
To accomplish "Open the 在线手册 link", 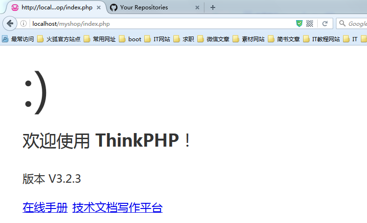I will click(45, 208).
